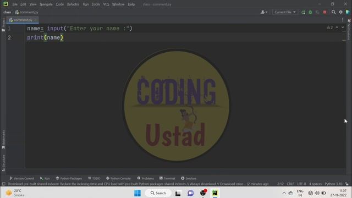Click the ENG IN language indicator
The width and height of the screenshot is (352, 198).
pos(300,193)
